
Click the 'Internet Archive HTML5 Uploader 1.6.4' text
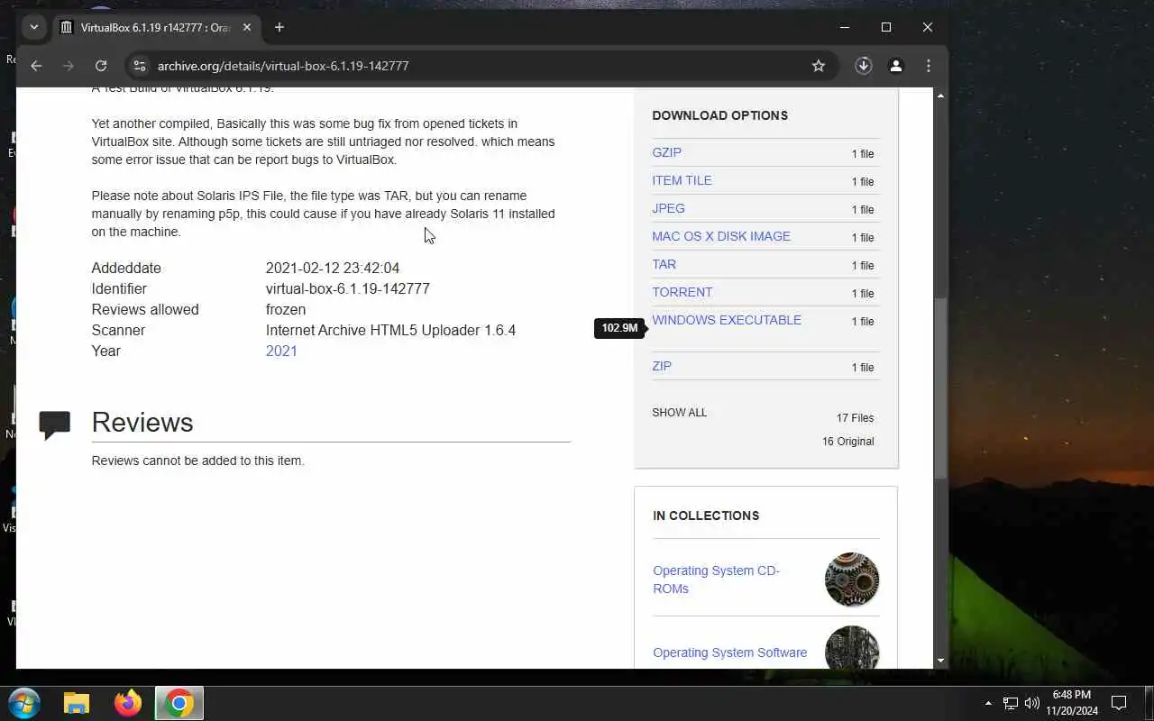coord(390,330)
